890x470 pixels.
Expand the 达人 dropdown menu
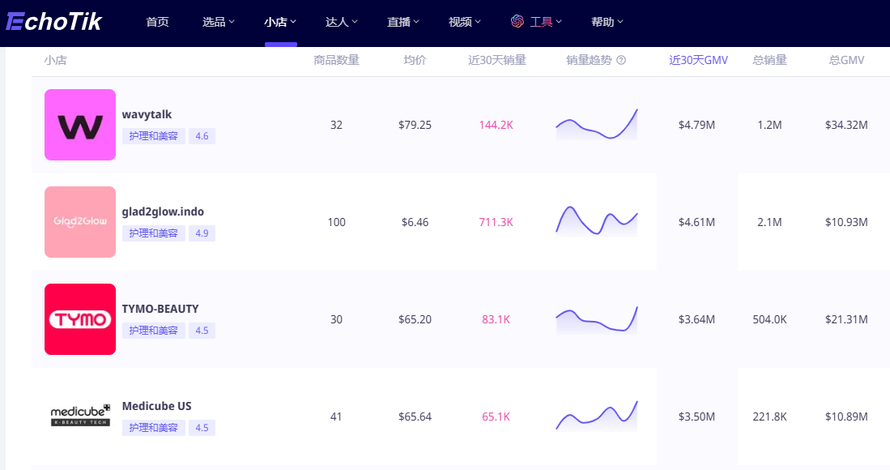tap(341, 22)
